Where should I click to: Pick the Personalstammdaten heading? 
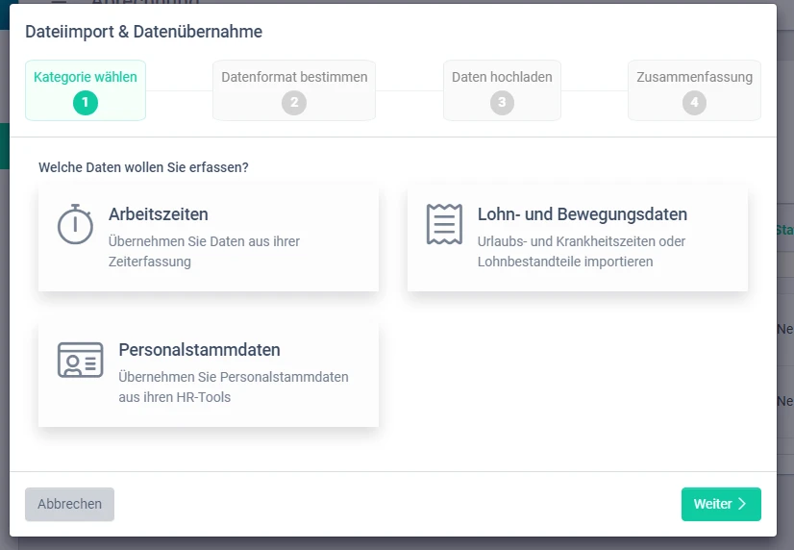pos(199,350)
